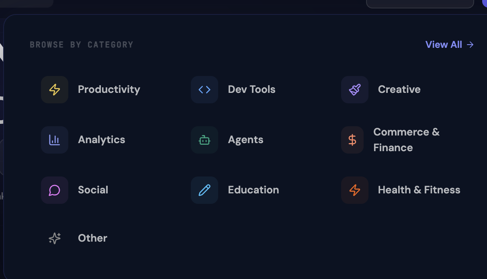Click the Health & Fitness orange lightning icon
The width and height of the screenshot is (487, 279).
coord(354,190)
